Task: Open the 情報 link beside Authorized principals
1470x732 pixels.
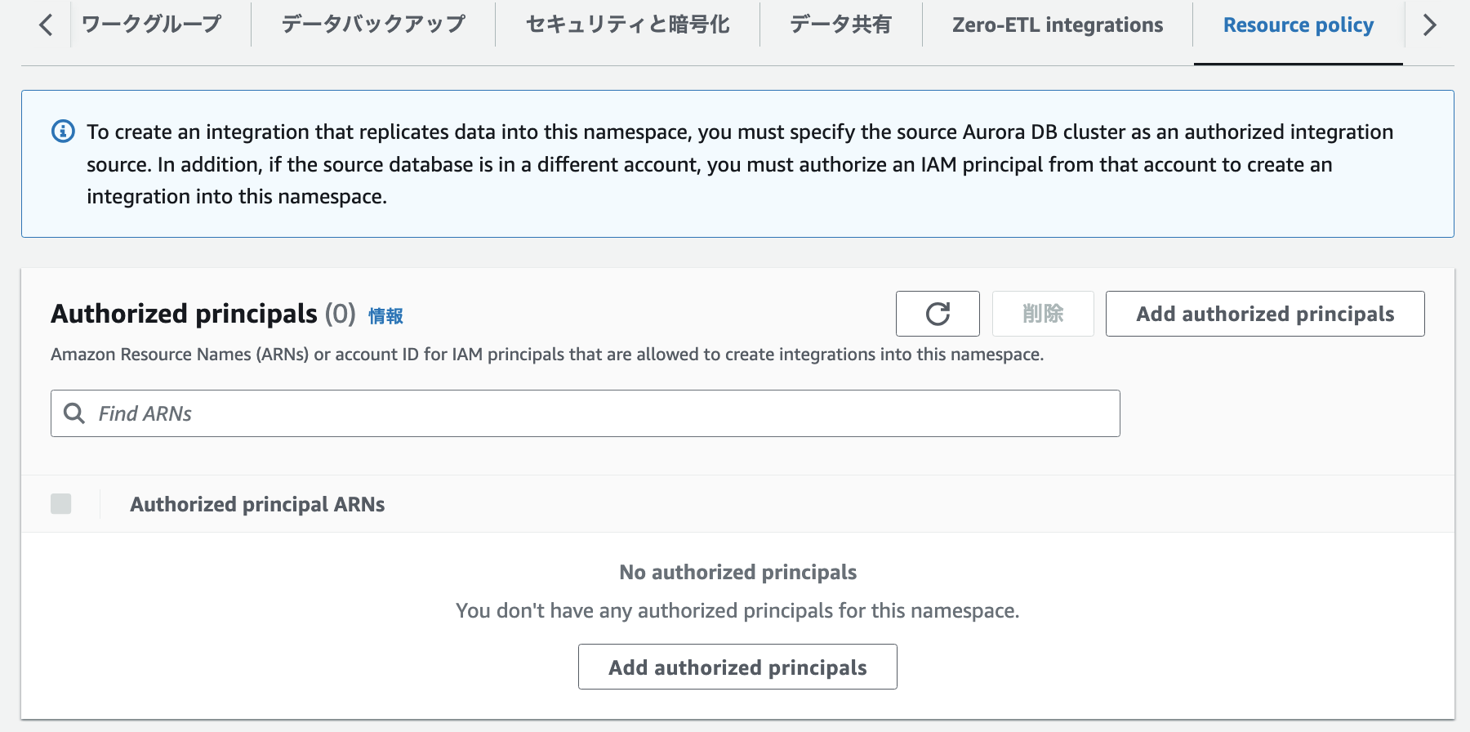Action: click(x=385, y=316)
